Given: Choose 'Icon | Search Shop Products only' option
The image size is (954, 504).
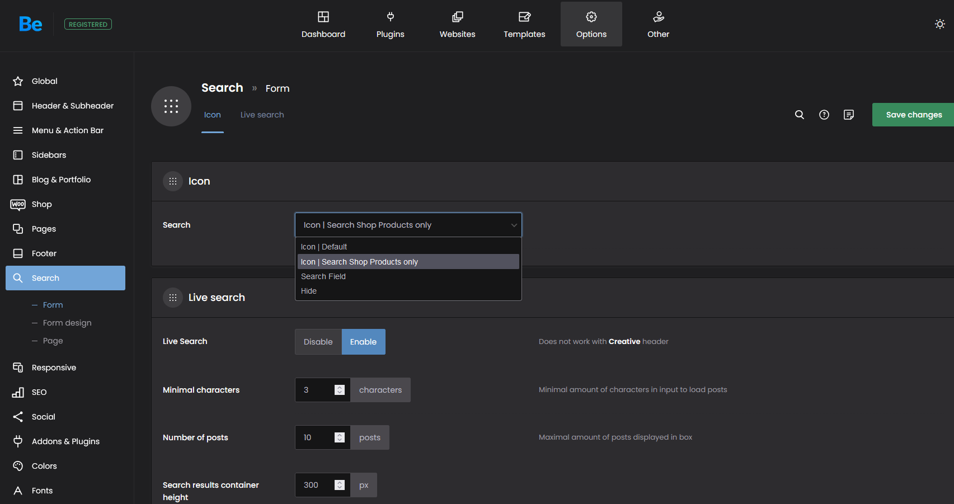Looking at the screenshot, I should (408, 262).
